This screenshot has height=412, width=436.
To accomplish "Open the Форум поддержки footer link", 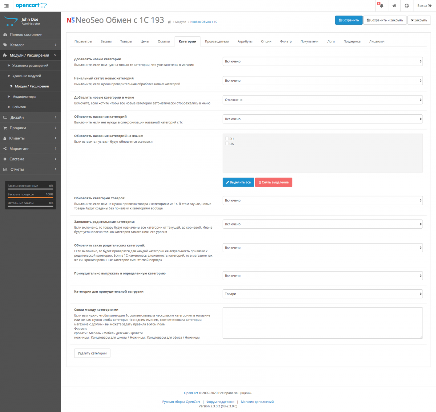I will [220, 402].
